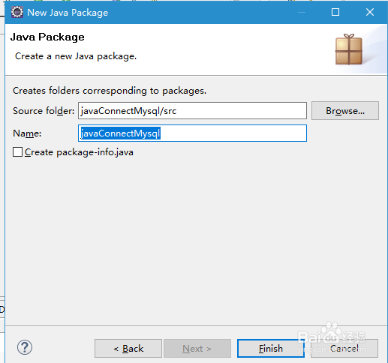388x363 pixels.
Task: Click the Java package gift box graphic
Action: click(349, 49)
